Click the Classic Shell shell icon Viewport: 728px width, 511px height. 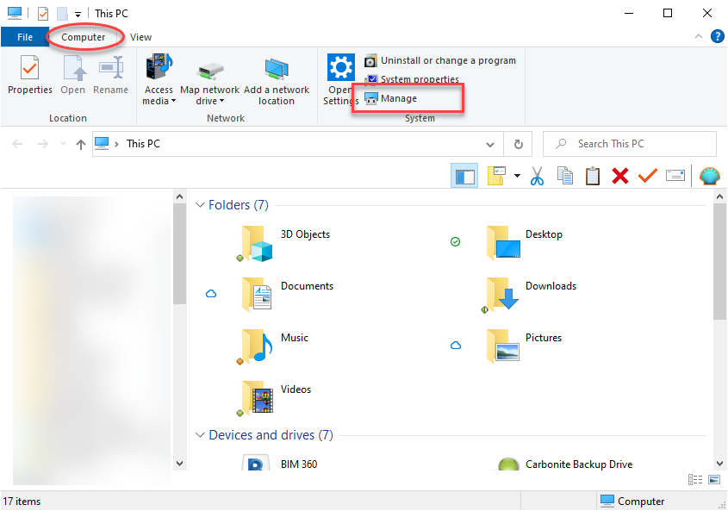710,176
